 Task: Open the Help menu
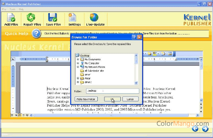click(21, 9)
